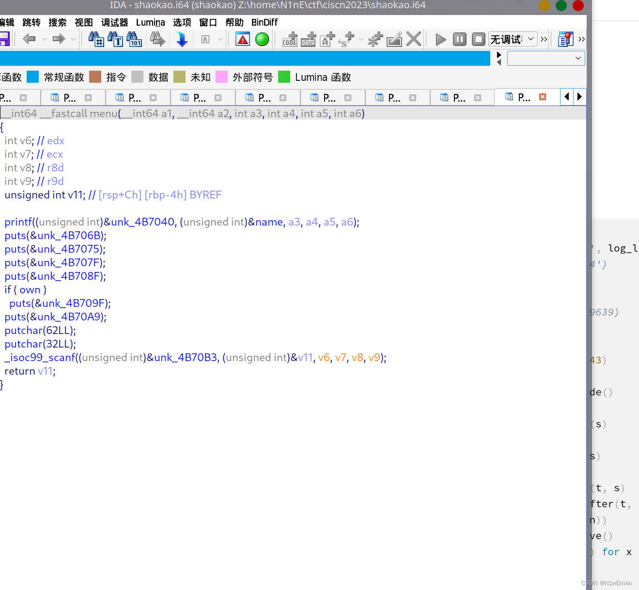Open the 选项 menu

[x=182, y=22]
